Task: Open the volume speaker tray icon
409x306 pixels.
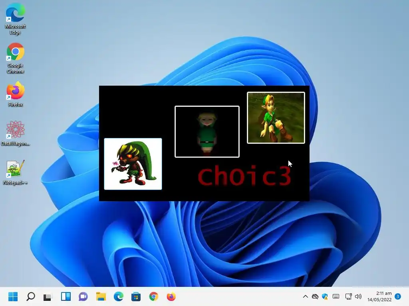Action: [x=358, y=296]
